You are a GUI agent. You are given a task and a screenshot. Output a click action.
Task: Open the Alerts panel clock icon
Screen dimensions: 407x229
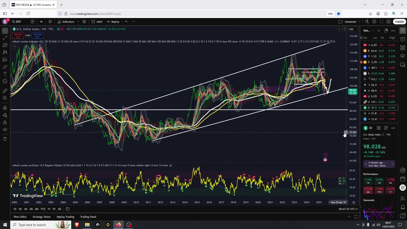click(x=403, y=39)
